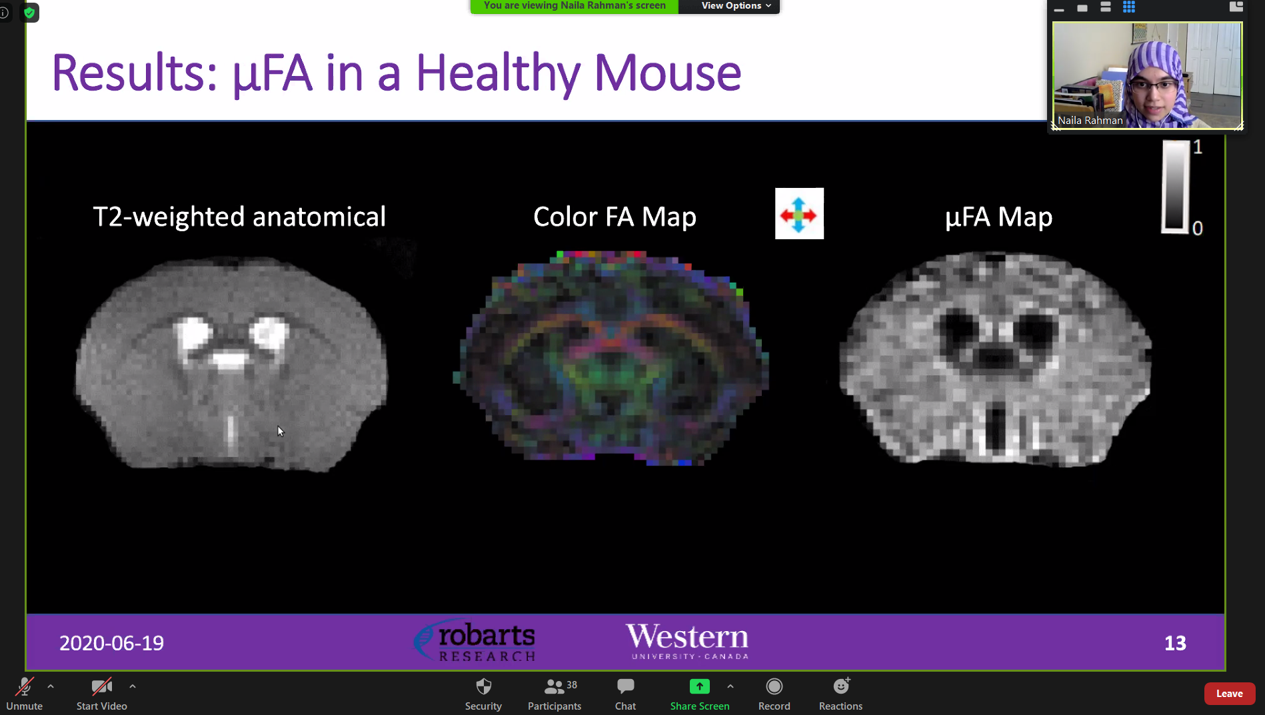Open the Chat panel
Image resolution: width=1265 pixels, height=715 pixels.
pos(625,693)
